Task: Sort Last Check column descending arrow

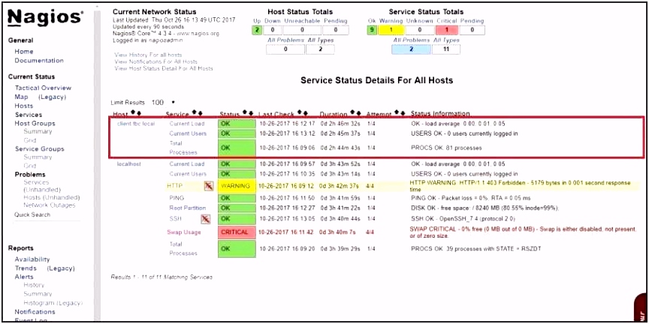Action: tap(305, 112)
